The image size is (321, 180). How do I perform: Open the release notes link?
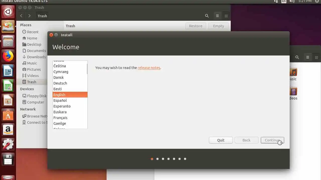point(149,68)
